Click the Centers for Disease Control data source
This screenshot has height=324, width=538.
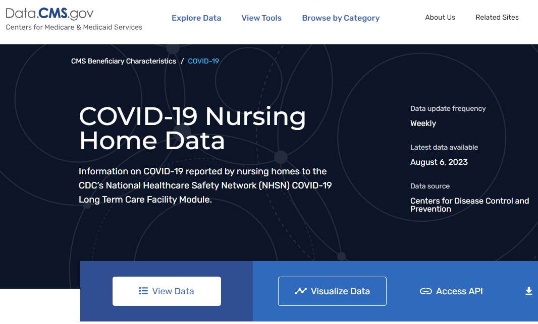[x=469, y=205]
